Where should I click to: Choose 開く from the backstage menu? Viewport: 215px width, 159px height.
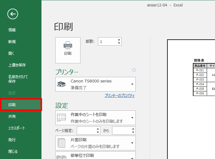pos(11,53)
